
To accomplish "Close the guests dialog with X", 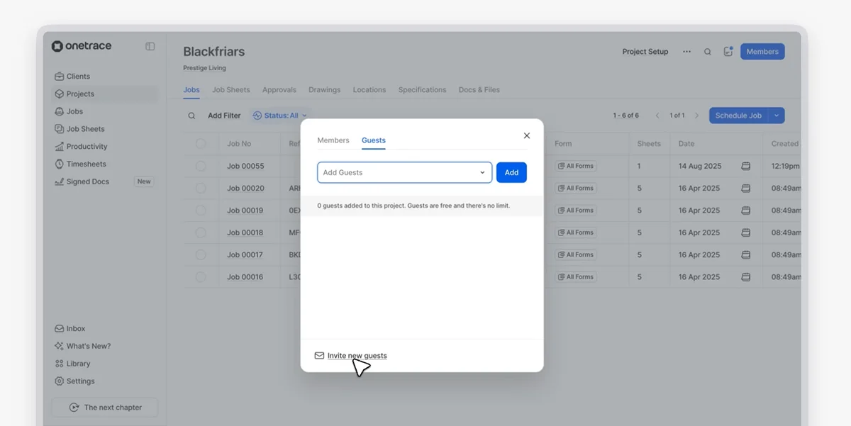I will pos(526,135).
